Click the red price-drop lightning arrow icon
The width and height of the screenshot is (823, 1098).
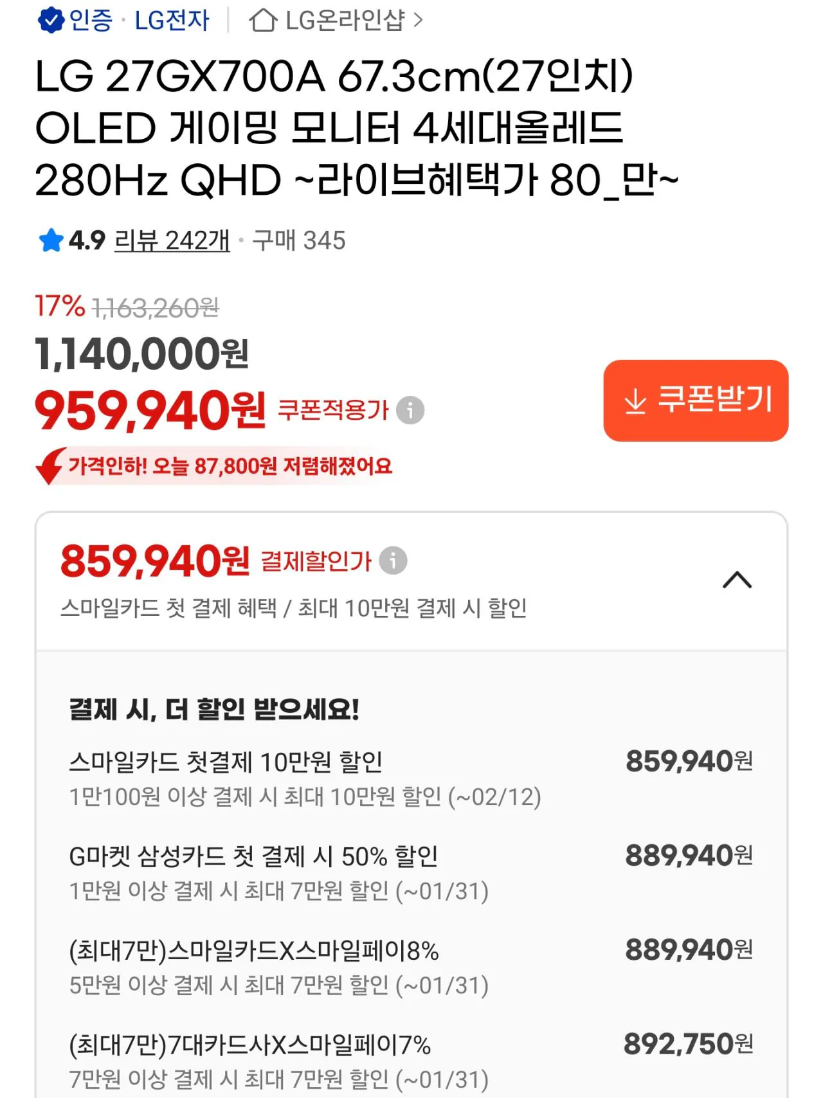click(x=50, y=465)
